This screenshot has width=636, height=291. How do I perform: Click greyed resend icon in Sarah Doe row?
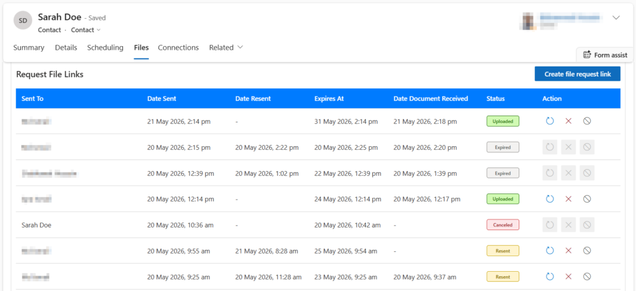pyautogui.click(x=550, y=225)
